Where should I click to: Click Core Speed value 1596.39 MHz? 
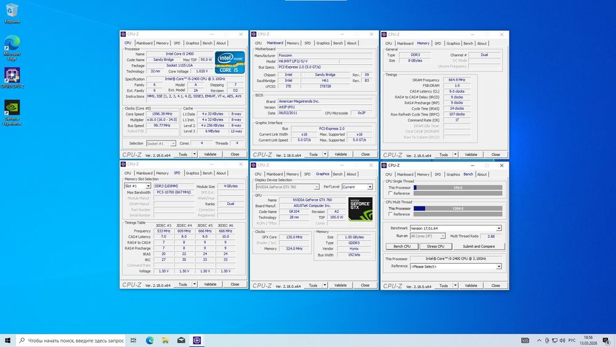162,114
